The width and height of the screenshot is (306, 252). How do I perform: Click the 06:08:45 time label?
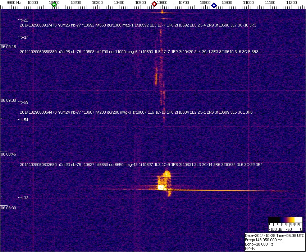point(8,154)
